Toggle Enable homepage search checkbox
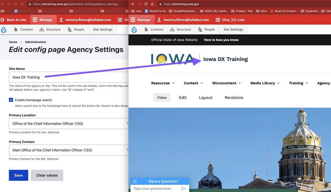 click(11, 100)
